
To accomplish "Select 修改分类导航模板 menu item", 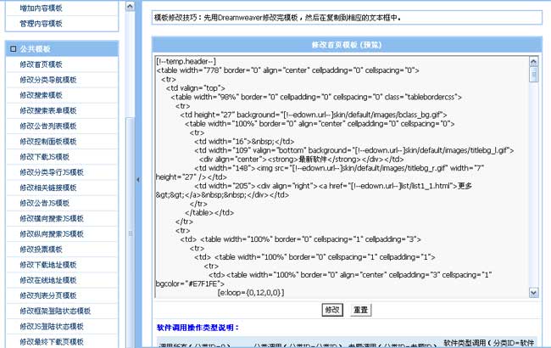I will (47, 80).
